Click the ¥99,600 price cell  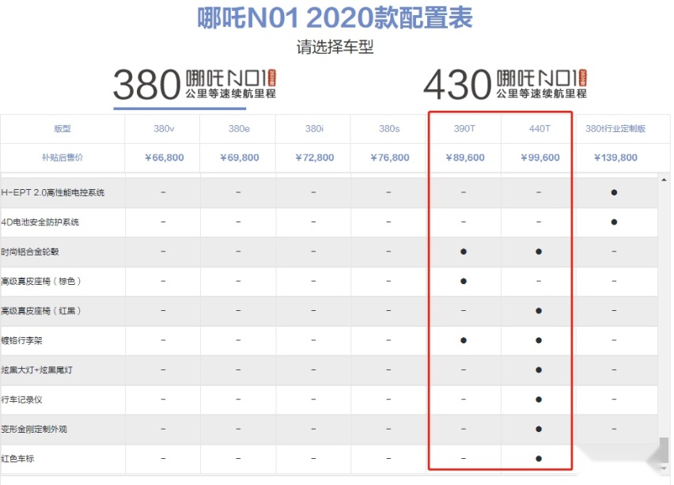[x=540, y=157]
